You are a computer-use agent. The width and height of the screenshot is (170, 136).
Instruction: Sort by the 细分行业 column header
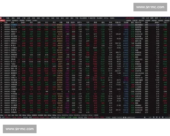point(138,23)
